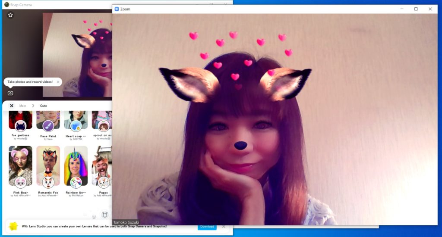Click the Pink Bear face badge icon
The width and height of the screenshot is (442, 237).
(x=20, y=183)
